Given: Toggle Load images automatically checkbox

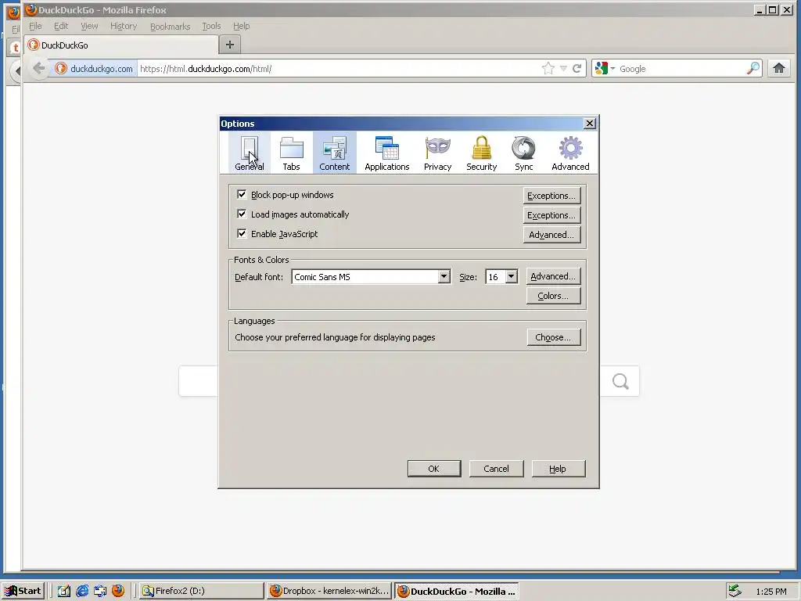Looking at the screenshot, I should click(242, 214).
